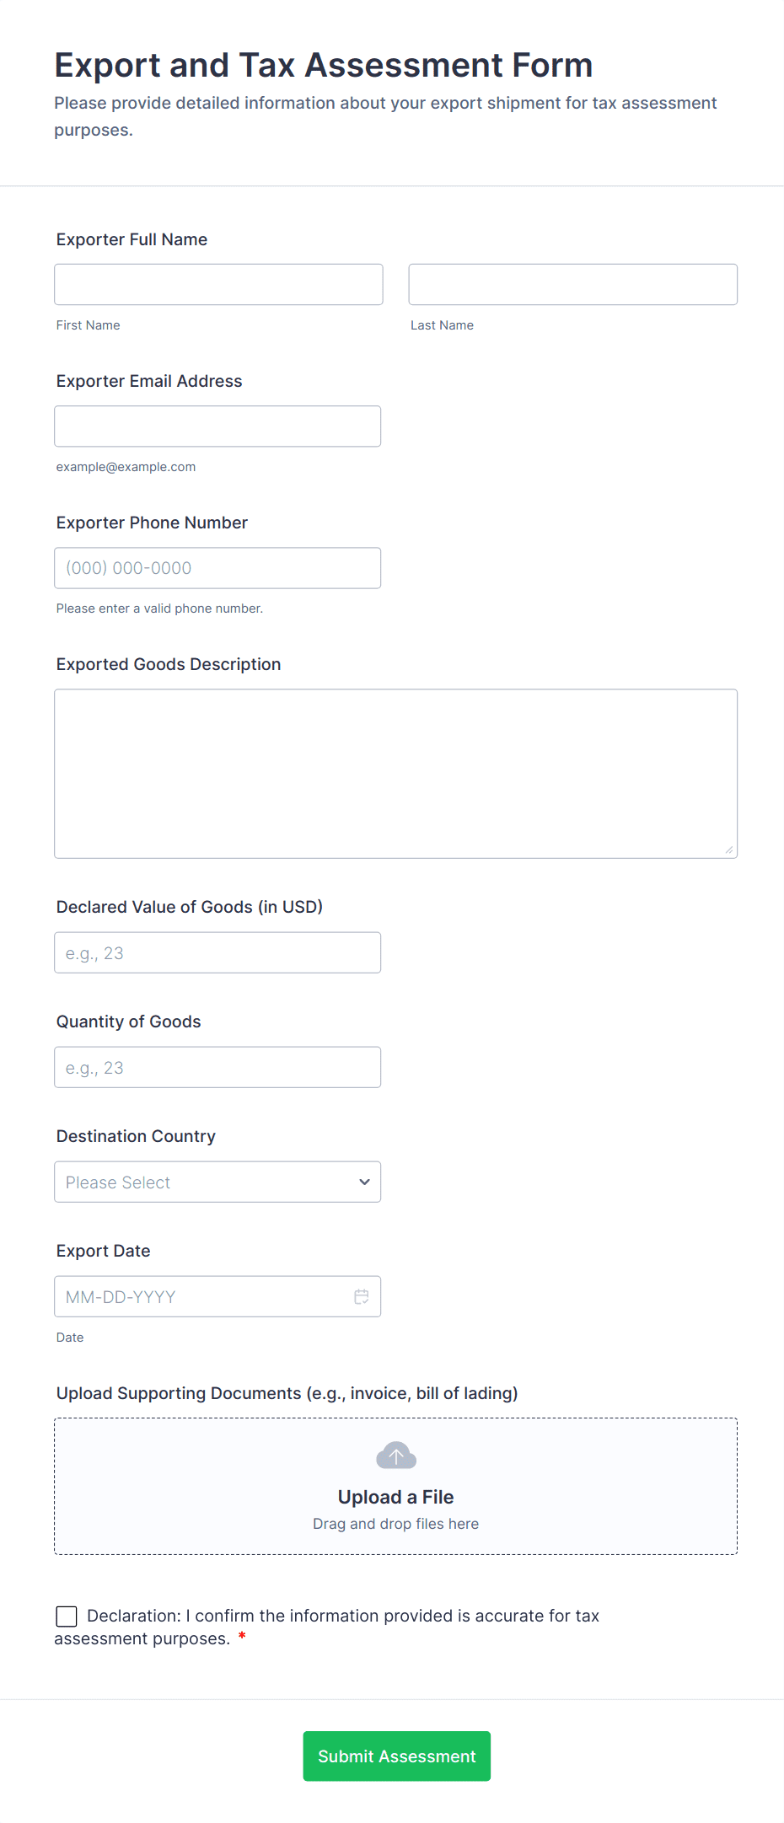784x1823 pixels.
Task: Click the calendar icon in Export Date
Action: (x=362, y=1296)
